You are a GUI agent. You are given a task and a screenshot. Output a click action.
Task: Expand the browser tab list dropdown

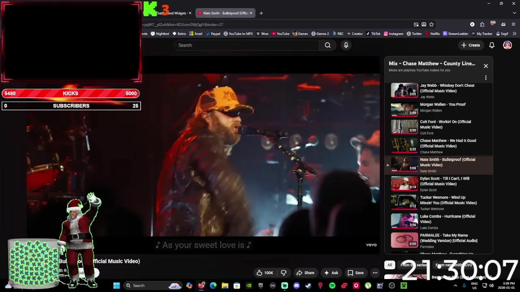coord(513,13)
